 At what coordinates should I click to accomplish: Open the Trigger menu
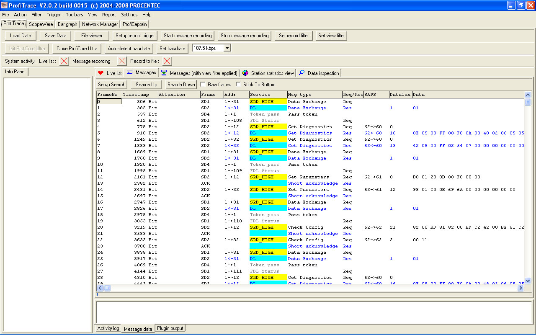click(54, 15)
